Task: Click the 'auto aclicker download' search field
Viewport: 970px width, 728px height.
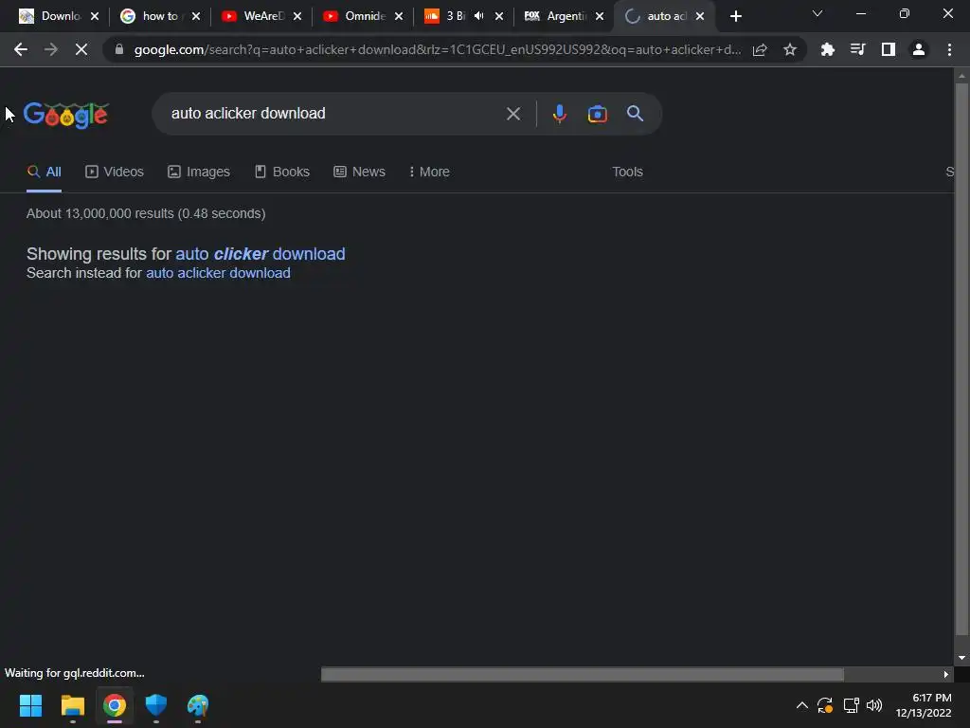Action: point(334,114)
